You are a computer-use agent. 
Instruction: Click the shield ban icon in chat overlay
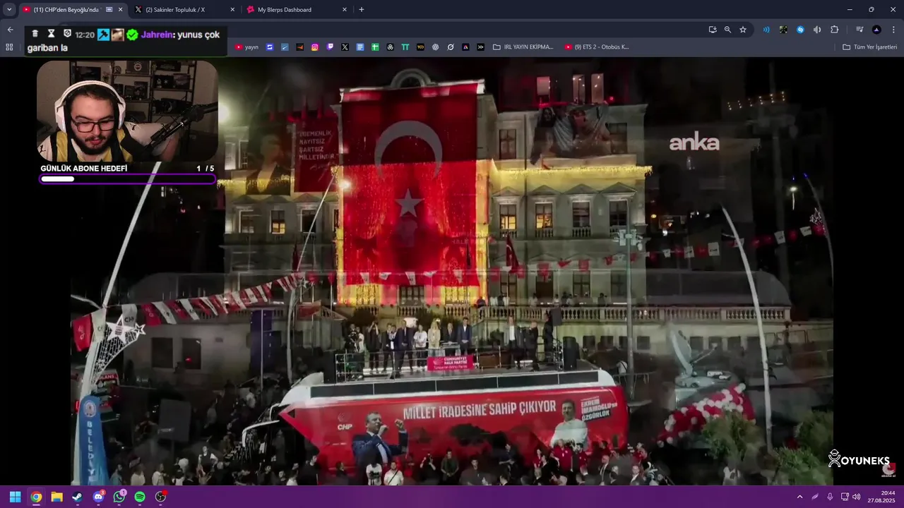click(67, 34)
